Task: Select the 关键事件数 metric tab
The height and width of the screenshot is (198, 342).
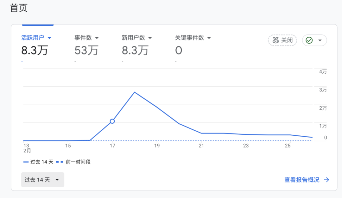Action: click(189, 38)
